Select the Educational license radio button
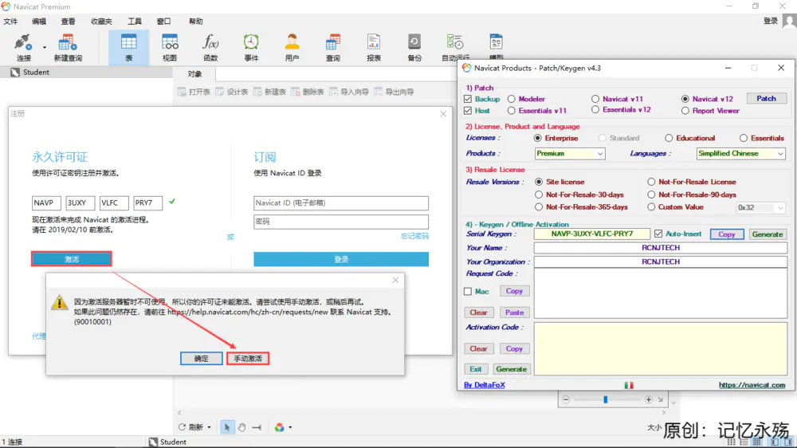The image size is (797, 448). coord(669,138)
